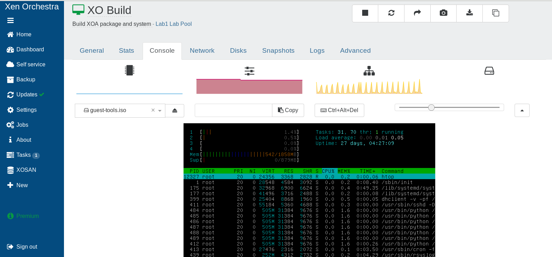Collapse the panel with the caret-up button
This screenshot has height=257, width=552.
pos(522,110)
